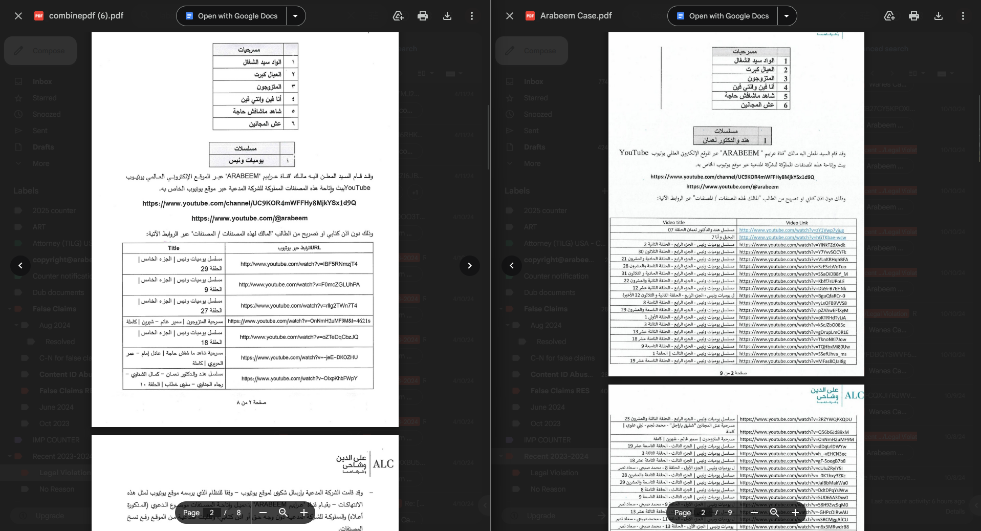Image resolution: width=981 pixels, height=531 pixels.
Task: Zoom in on the combinepdf viewer
Action: coord(304,513)
